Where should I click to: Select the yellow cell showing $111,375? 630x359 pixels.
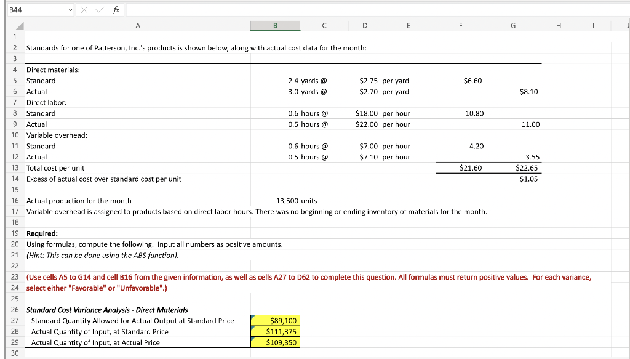[275, 331]
